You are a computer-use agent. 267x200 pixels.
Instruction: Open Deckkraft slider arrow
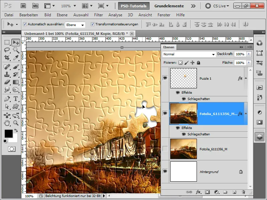point(249,54)
